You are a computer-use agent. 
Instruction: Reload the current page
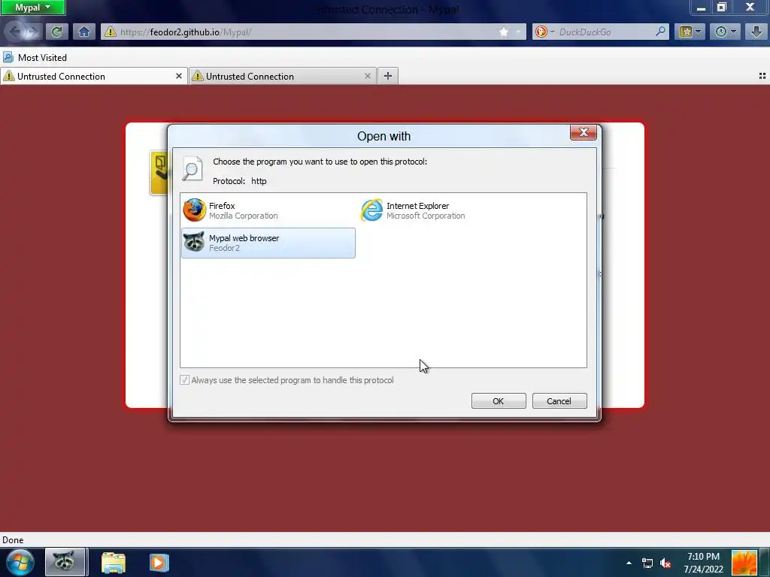pyautogui.click(x=56, y=32)
